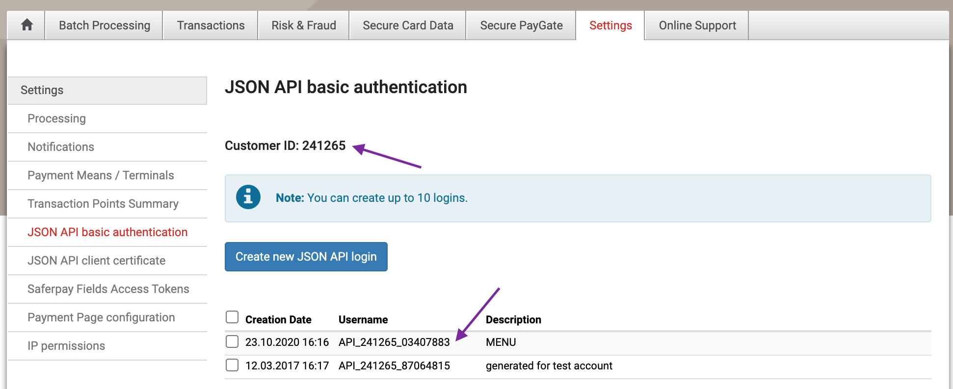Click the MENU description cell
This screenshot has height=389, width=953.
pos(501,342)
